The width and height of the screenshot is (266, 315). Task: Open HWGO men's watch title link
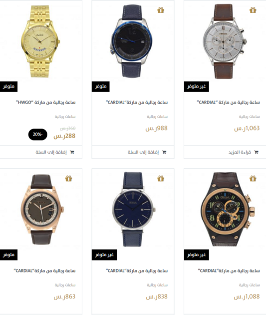46,102
